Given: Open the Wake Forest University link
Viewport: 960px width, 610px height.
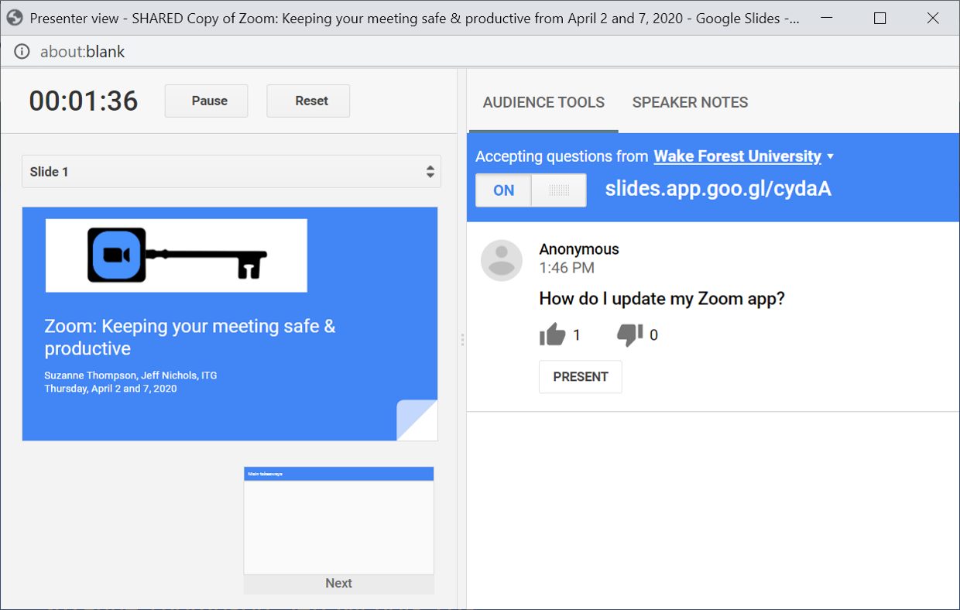Looking at the screenshot, I should tap(737, 156).
